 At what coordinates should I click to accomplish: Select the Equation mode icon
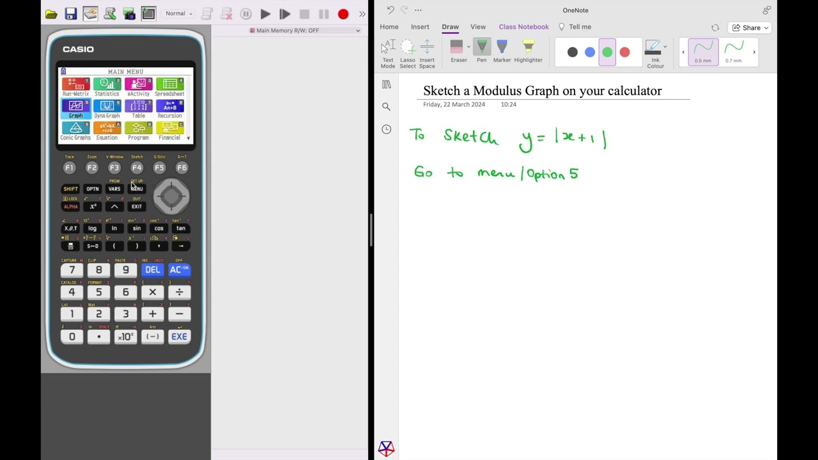coord(107,131)
